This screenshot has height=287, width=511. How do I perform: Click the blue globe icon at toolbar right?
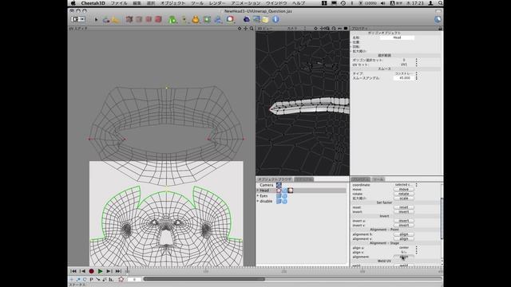[x=438, y=19]
